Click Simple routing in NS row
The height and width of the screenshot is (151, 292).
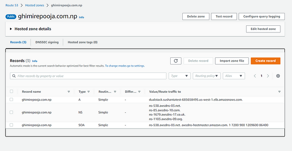click(103, 113)
